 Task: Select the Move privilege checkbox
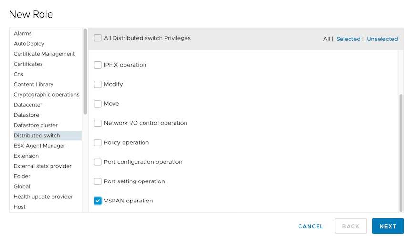point(97,104)
